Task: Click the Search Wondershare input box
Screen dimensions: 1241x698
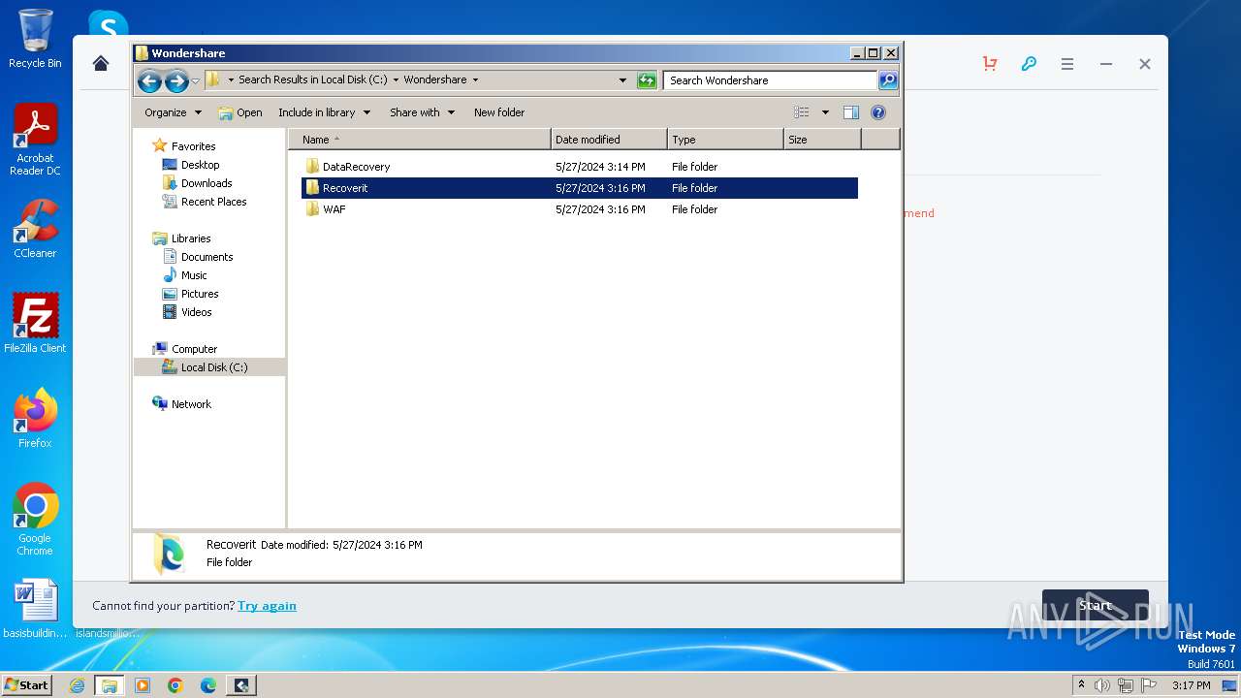Action: (771, 80)
